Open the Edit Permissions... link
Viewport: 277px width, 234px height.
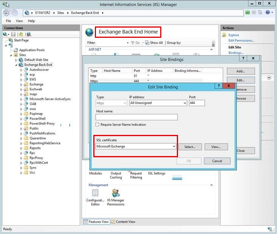(241, 40)
